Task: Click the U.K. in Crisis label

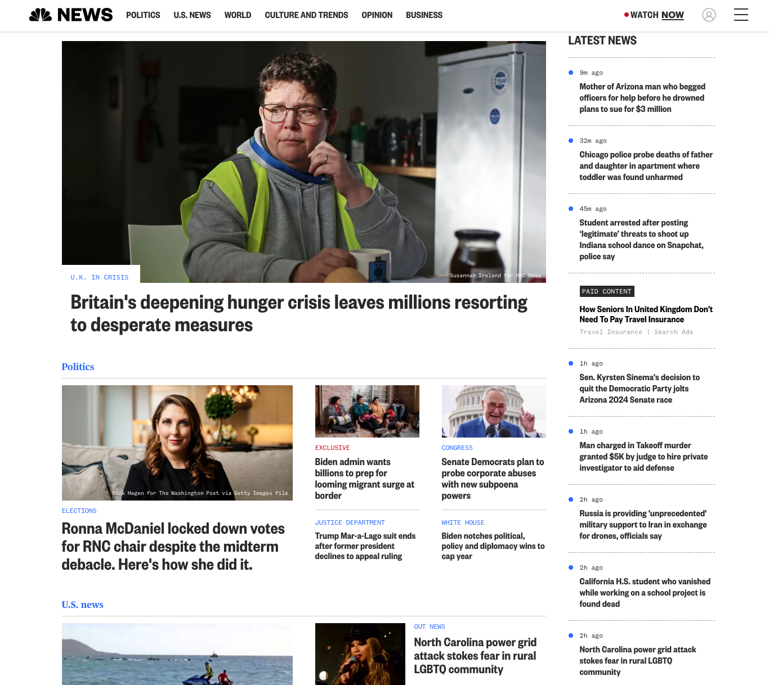Action: point(100,277)
